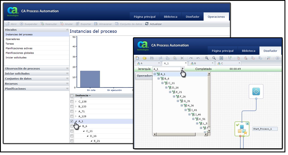This screenshot has height=155, width=288.
Task: Click the Zoom in magnifier icon
Action: (x=207, y=58)
